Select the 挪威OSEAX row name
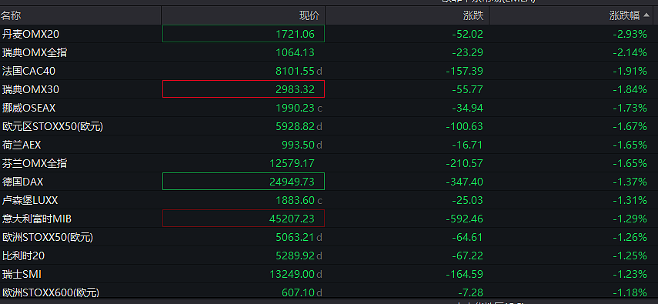This screenshot has height=304, width=658. pos(28,108)
